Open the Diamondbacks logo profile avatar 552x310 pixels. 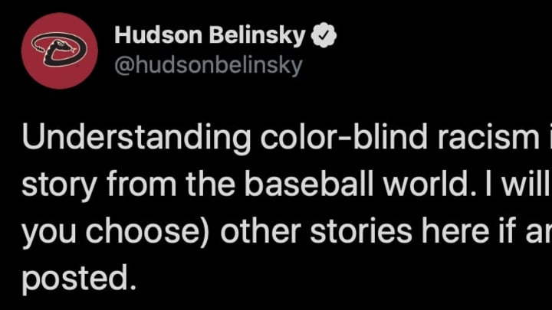tap(60, 51)
